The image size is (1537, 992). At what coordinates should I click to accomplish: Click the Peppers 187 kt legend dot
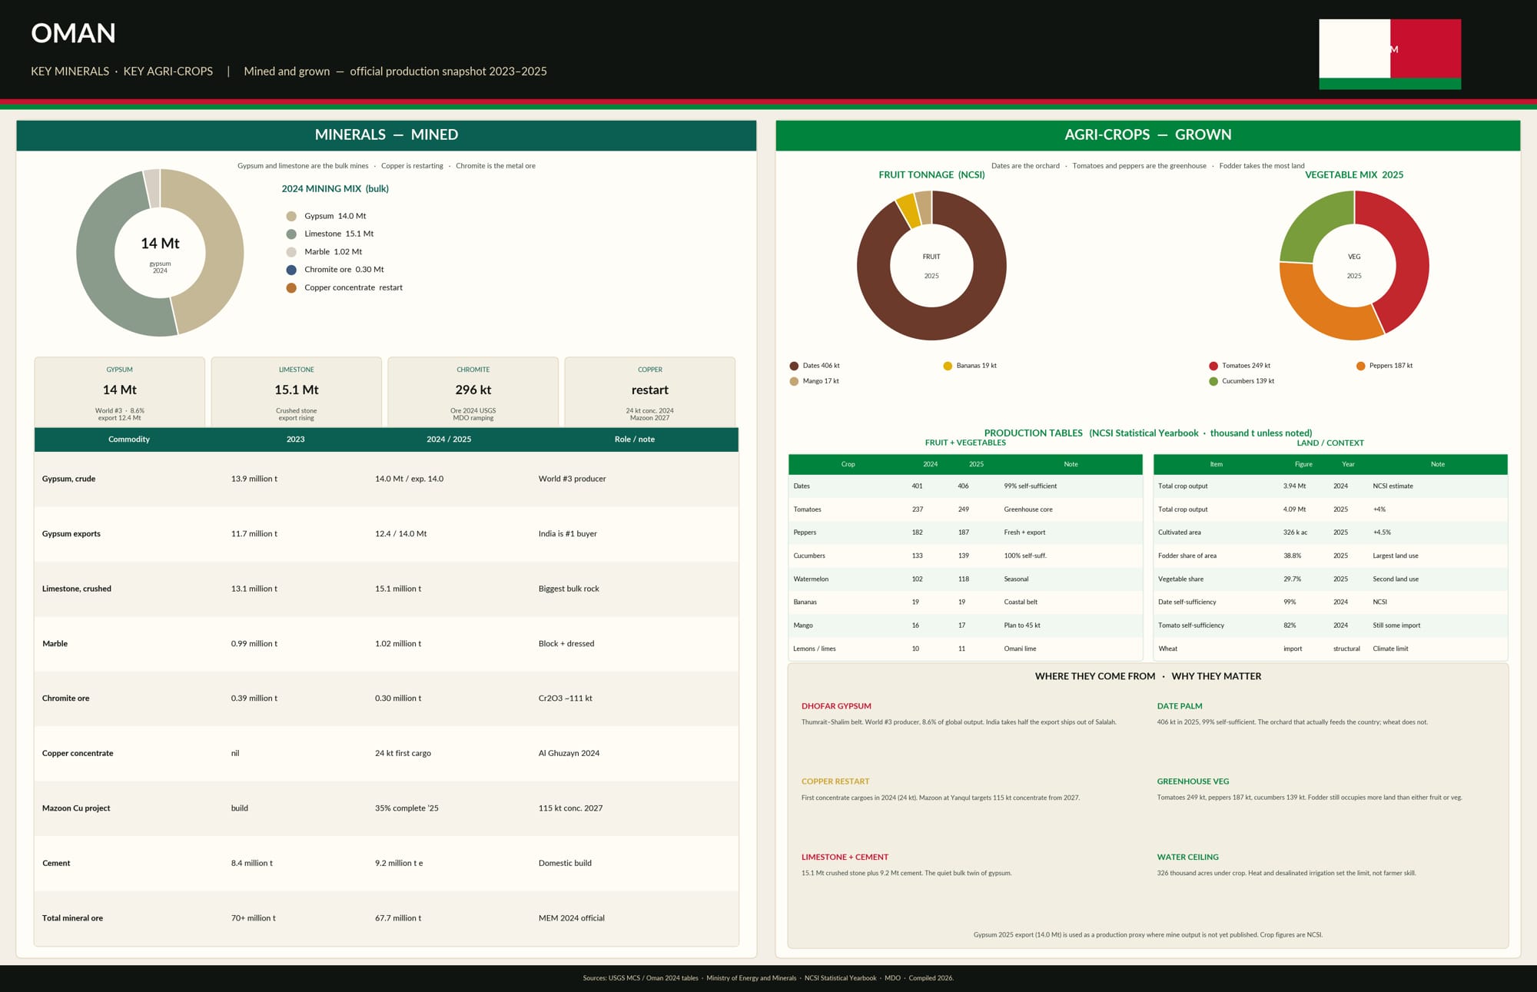(x=1361, y=366)
